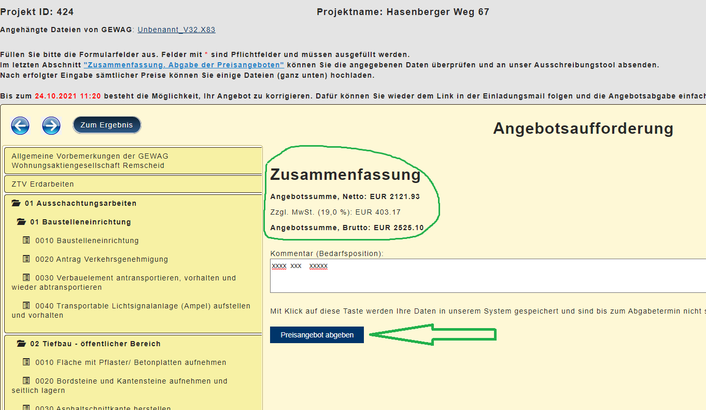
Task: Collapse the 01 Ausschachtungsarbeiten section
Action: point(80,204)
